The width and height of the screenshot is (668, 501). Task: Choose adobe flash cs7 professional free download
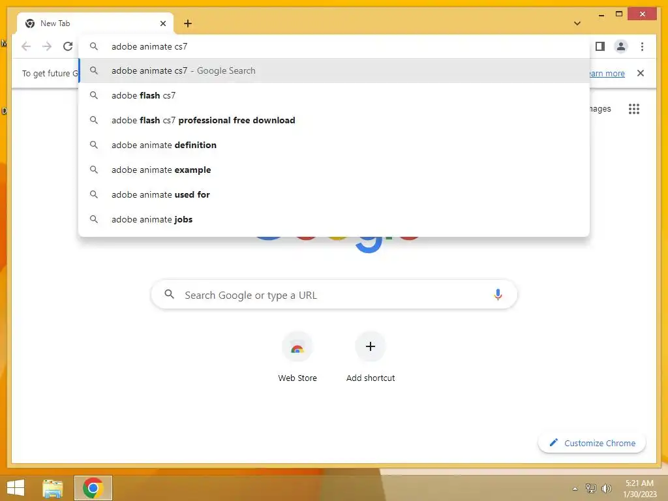point(335,120)
